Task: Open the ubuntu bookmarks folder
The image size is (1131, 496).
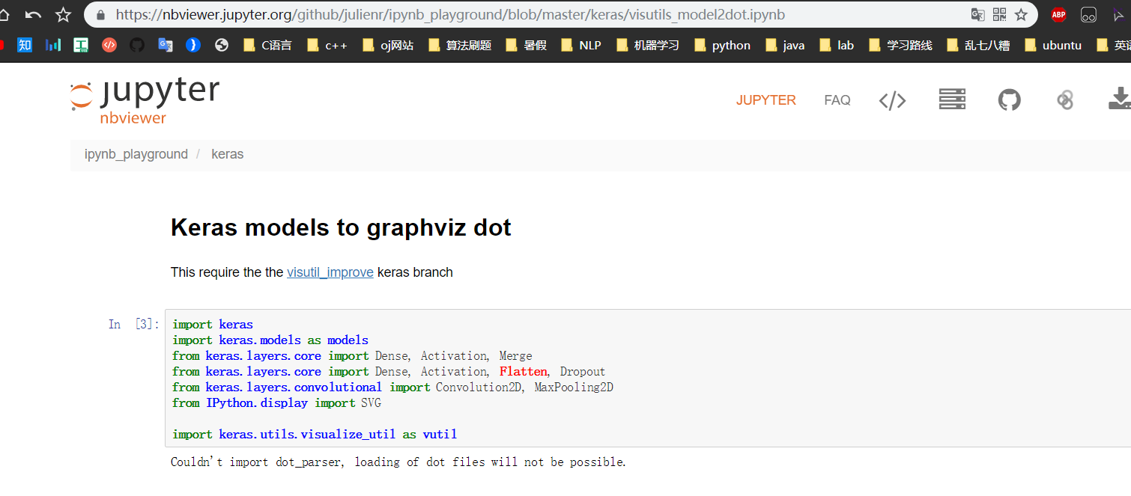Action: pyautogui.click(x=1052, y=45)
